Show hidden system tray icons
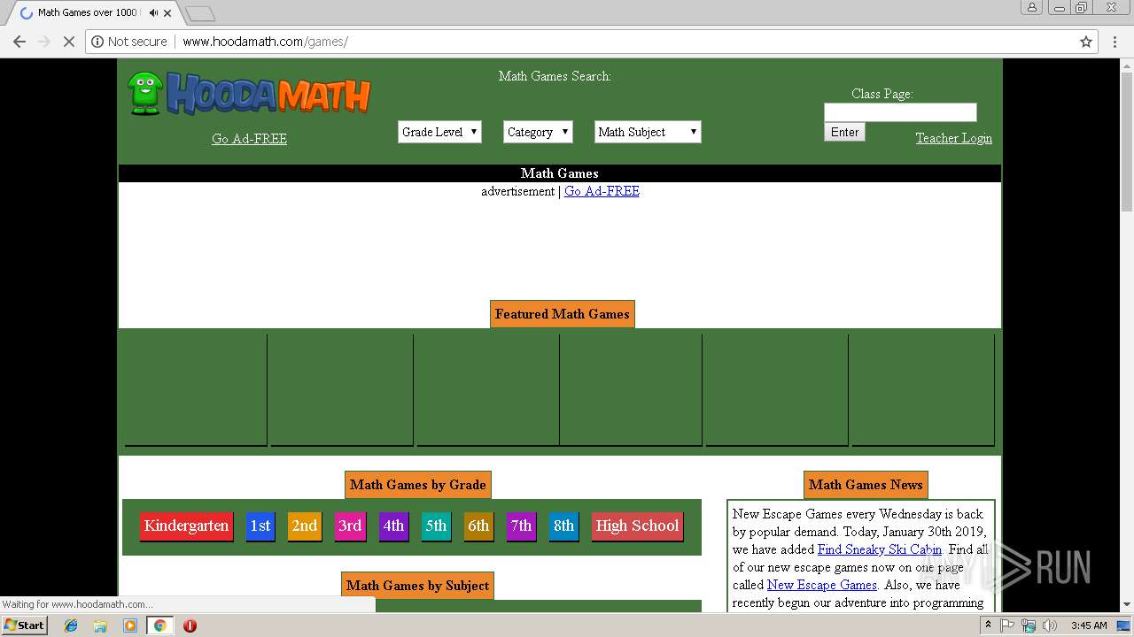 [988, 625]
